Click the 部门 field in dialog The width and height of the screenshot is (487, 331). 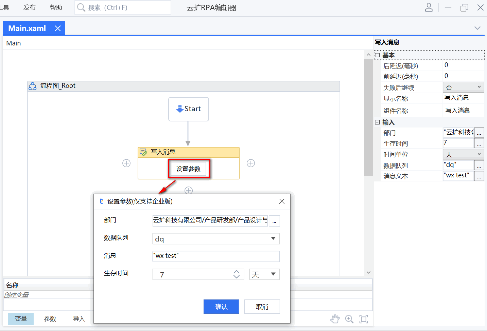point(210,220)
